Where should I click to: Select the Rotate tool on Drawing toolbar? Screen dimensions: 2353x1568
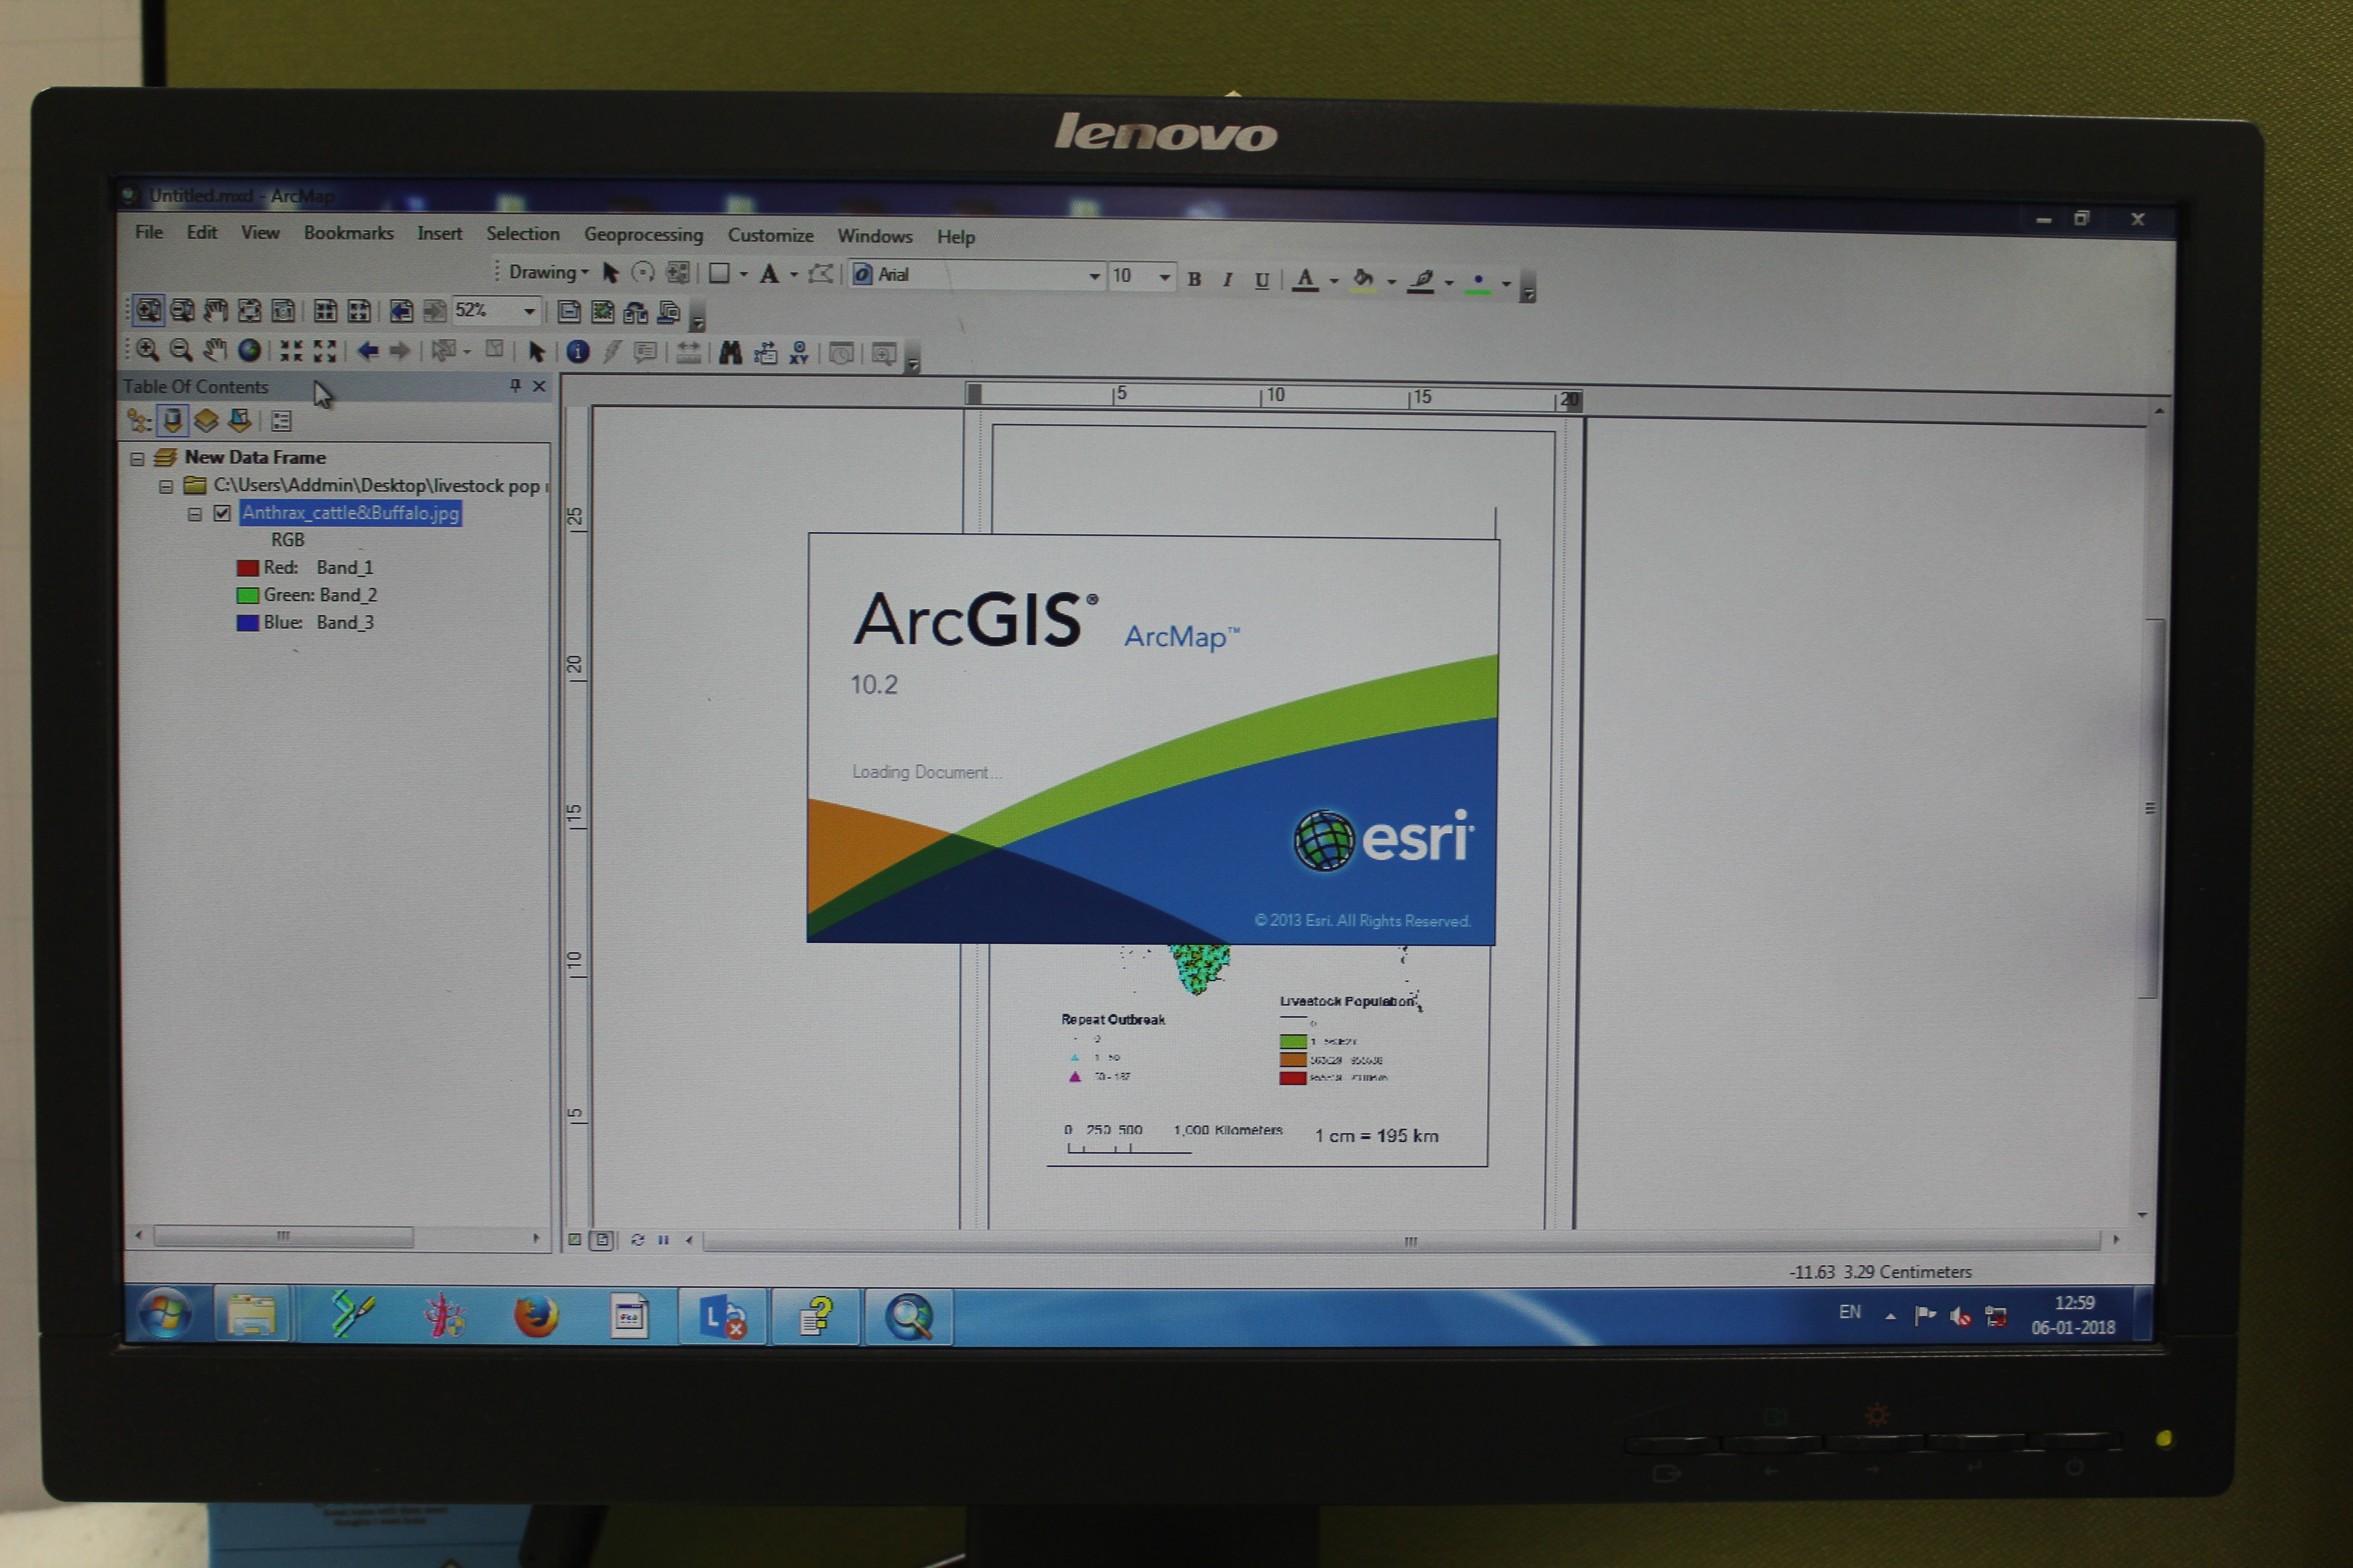pyautogui.click(x=643, y=272)
